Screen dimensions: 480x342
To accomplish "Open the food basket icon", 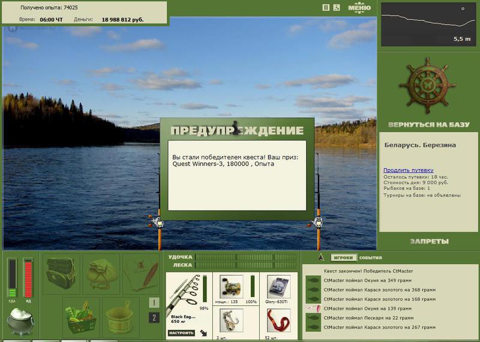I will [x=81, y=317].
